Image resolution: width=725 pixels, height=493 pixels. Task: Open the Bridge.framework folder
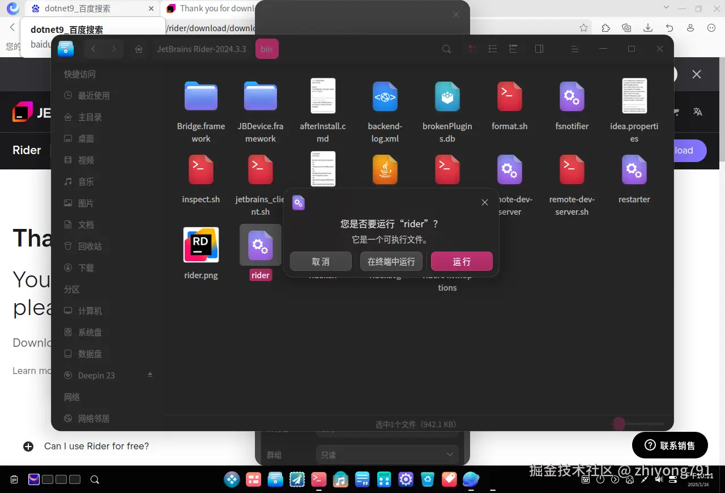pyautogui.click(x=201, y=96)
